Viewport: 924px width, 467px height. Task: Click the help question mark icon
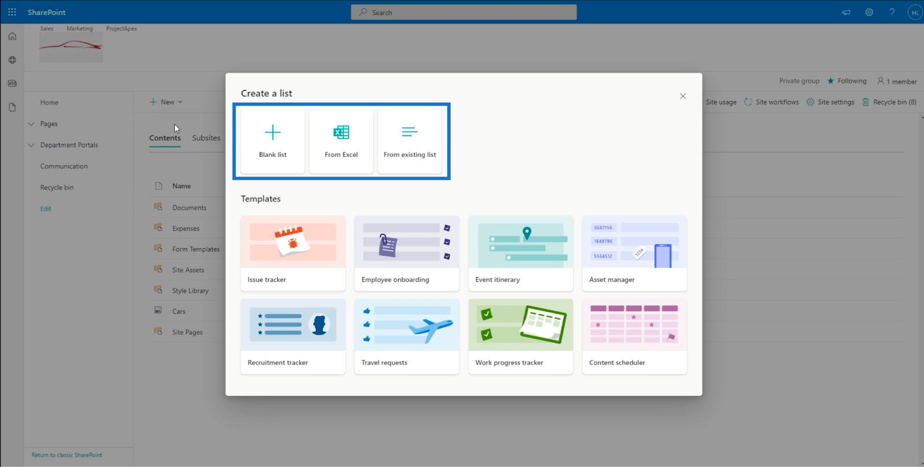click(892, 12)
